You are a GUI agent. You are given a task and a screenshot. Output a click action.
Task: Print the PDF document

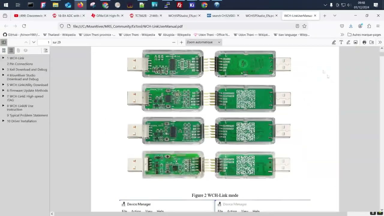tap(364, 42)
